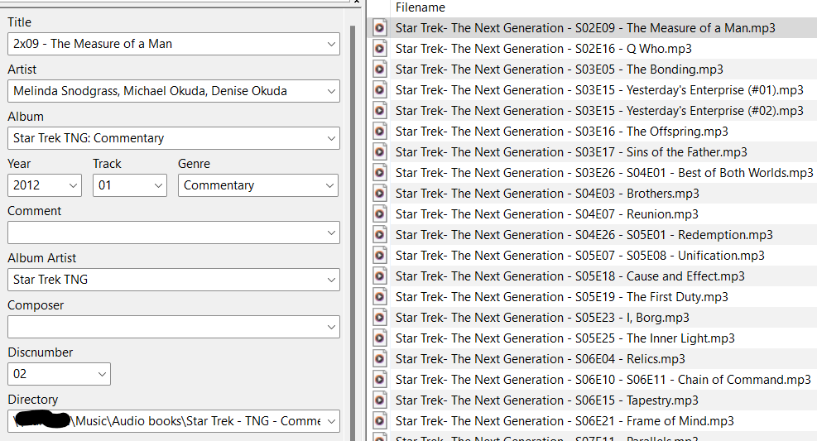The height and width of the screenshot is (441, 817).
Task: Click the file icon beside Relics.mp3
Action: [380, 359]
